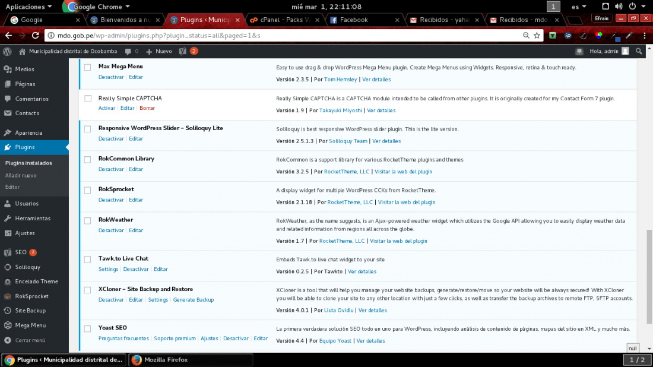Open the Hola, admin account menu
The height and width of the screenshot is (367, 653).
click(x=609, y=51)
